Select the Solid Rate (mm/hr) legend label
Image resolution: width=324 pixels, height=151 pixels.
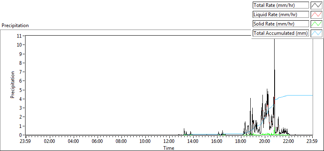point(281,24)
